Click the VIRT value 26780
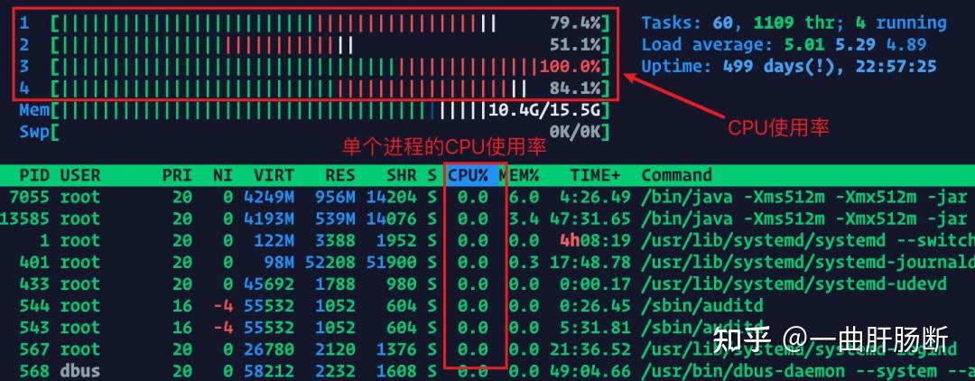This screenshot has width=975, height=381. [x=269, y=349]
